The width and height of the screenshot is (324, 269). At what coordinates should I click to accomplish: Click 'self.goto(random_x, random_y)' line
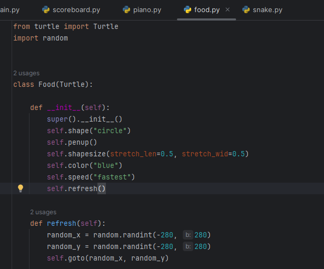(107, 258)
